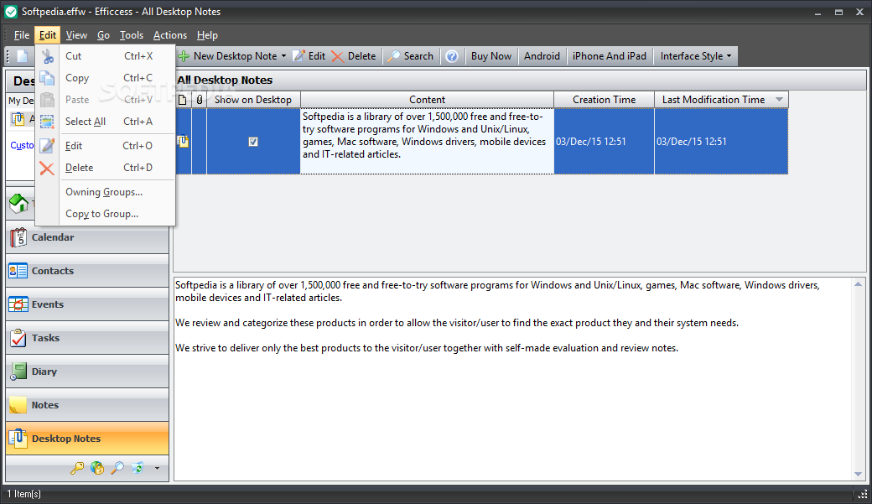Viewport: 872px width, 504px height.
Task: Click the globe icon in sidebar footer
Action: tap(97, 468)
